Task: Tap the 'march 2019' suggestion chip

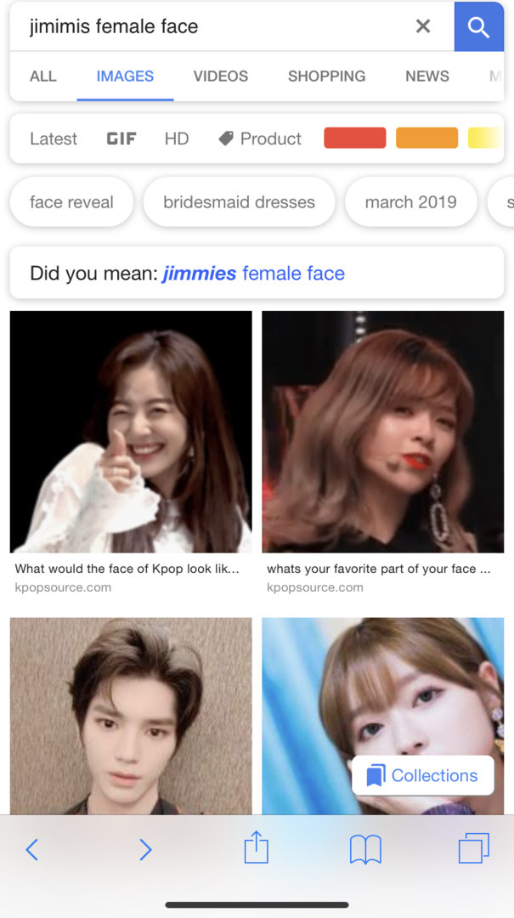Action: tap(411, 202)
